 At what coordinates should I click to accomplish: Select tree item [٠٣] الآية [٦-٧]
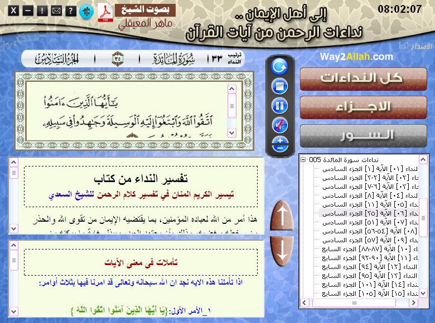click(x=370, y=187)
